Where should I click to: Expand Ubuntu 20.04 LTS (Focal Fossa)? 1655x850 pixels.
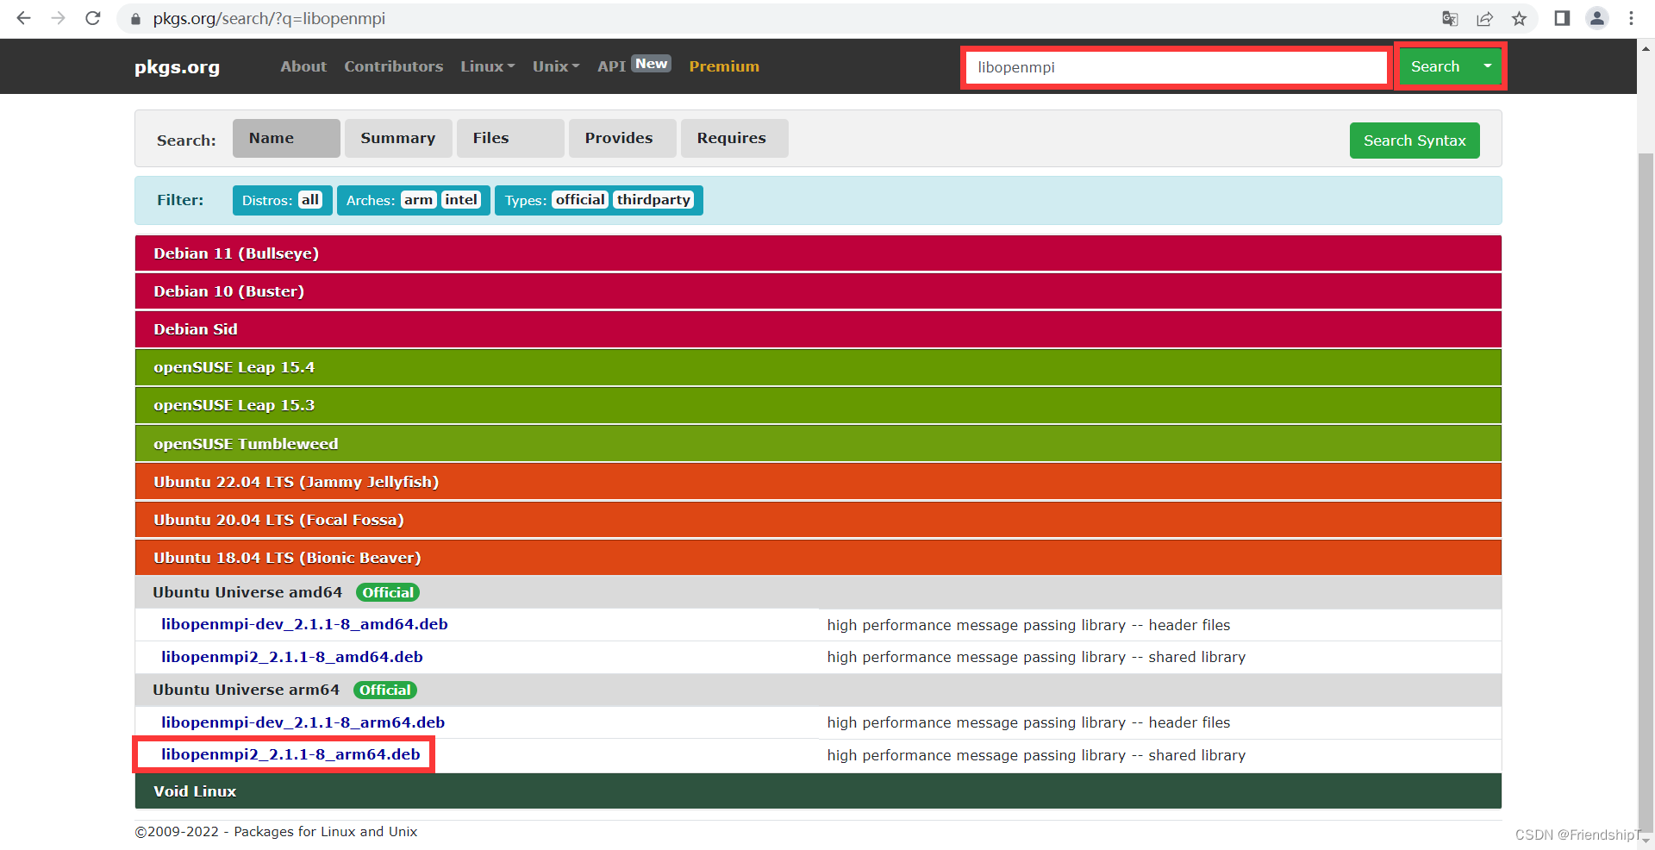(x=818, y=520)
